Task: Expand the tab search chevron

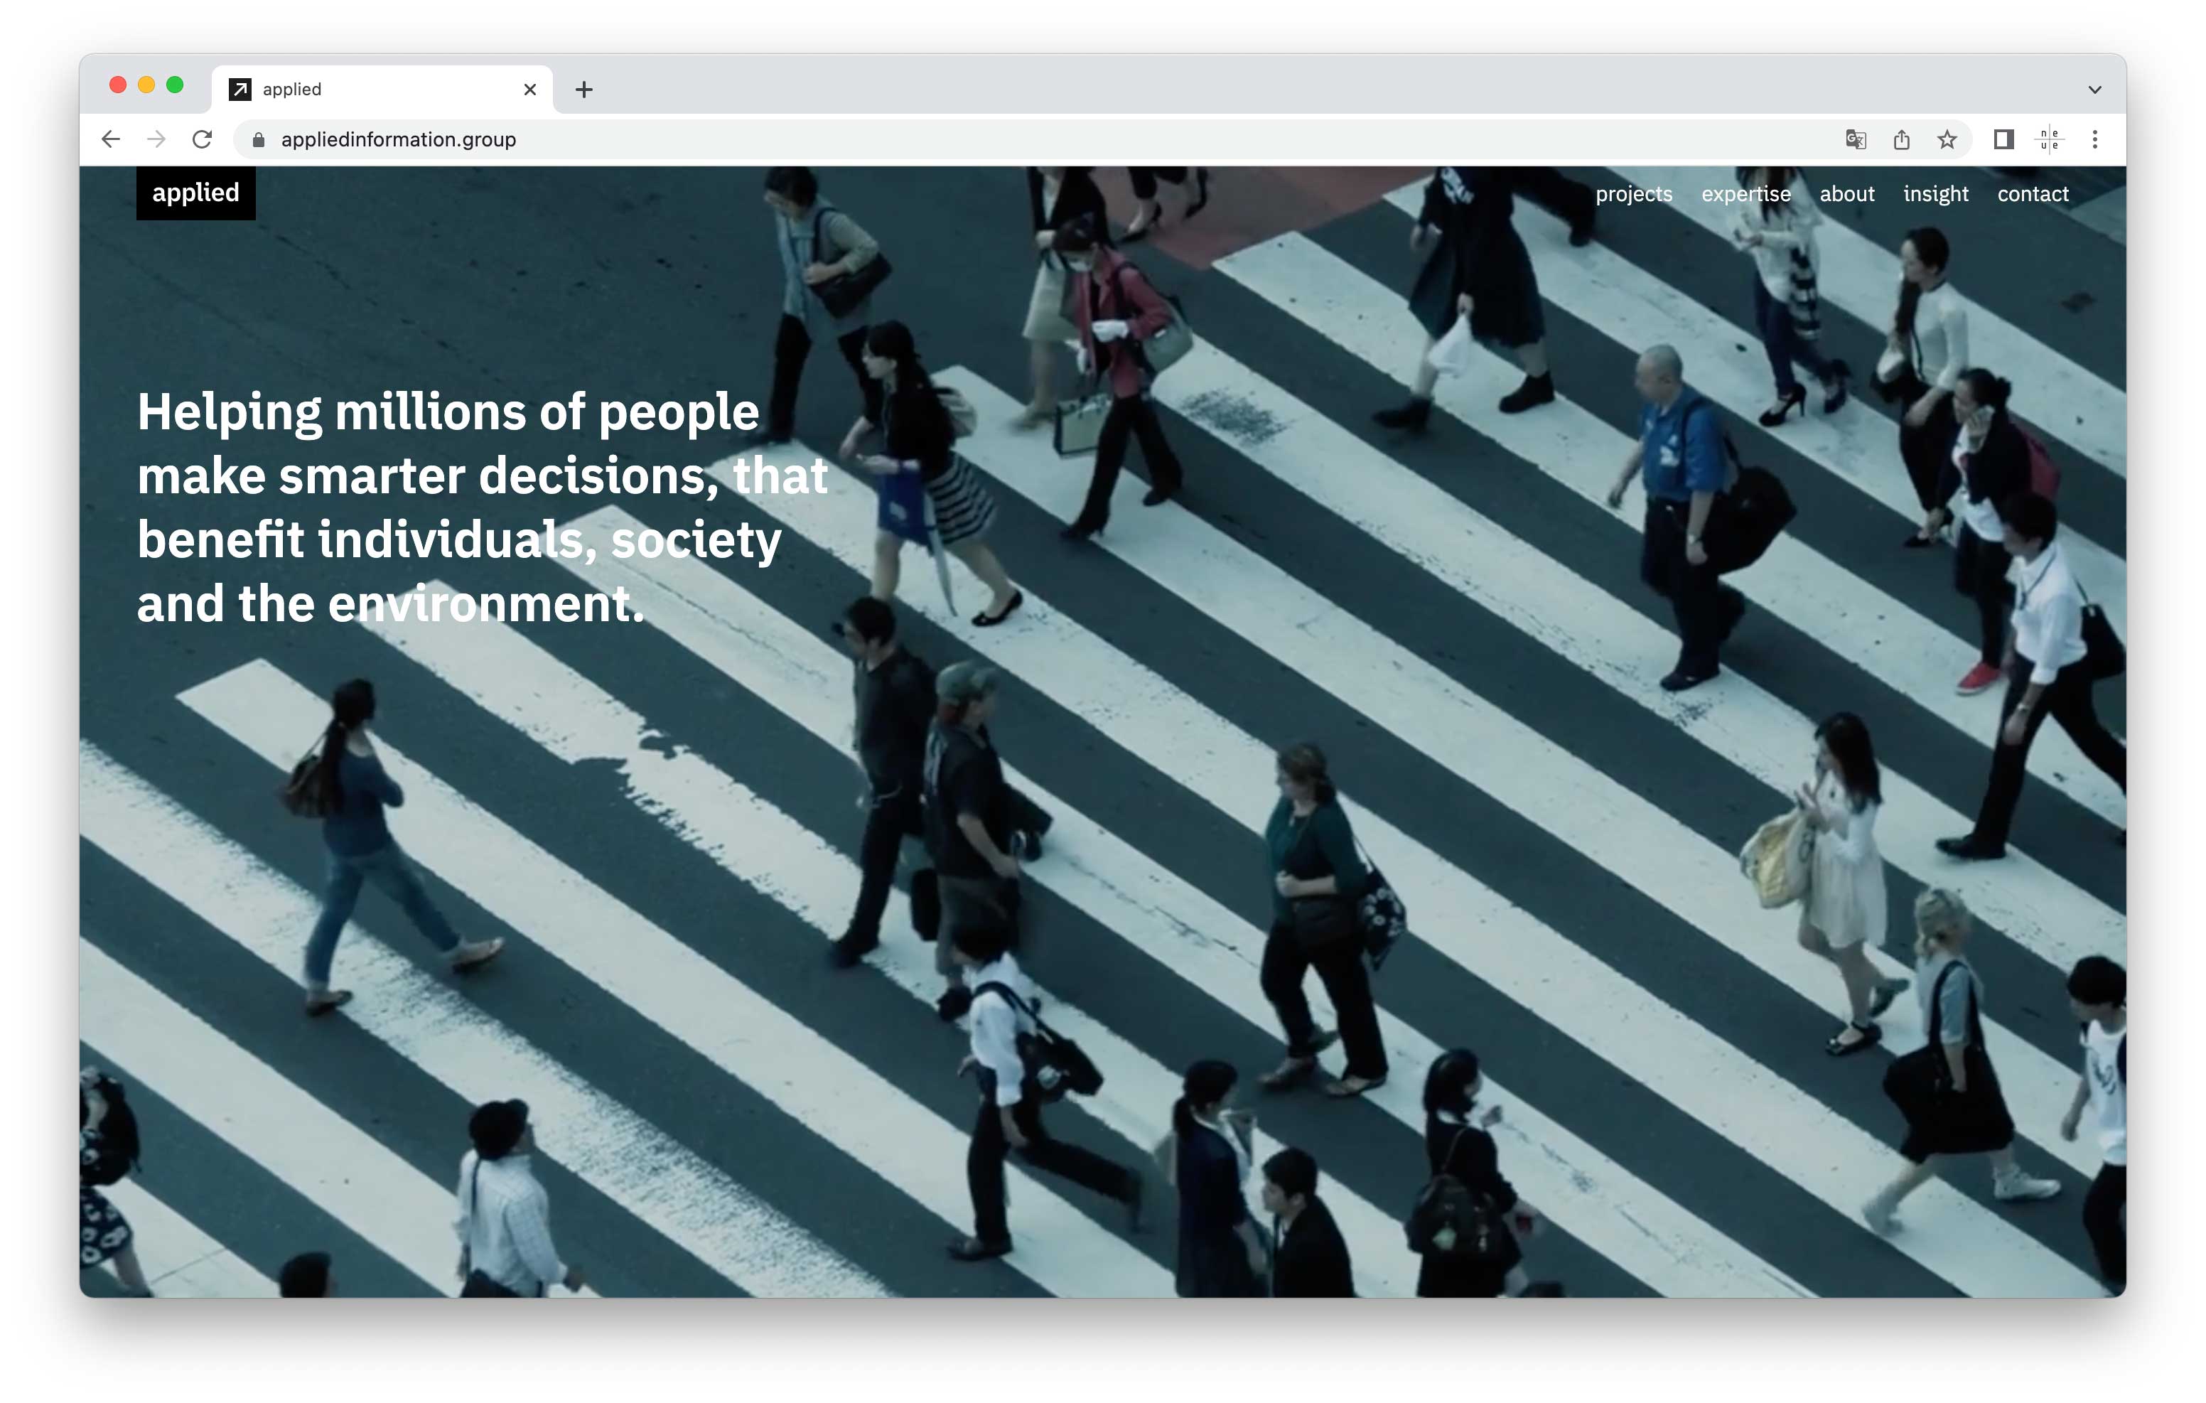Action: pos(2094,89)
